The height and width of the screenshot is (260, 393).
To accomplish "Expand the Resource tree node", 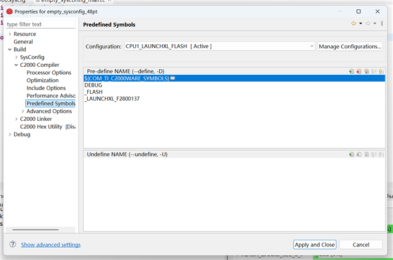I will click(x=10, y=34).
